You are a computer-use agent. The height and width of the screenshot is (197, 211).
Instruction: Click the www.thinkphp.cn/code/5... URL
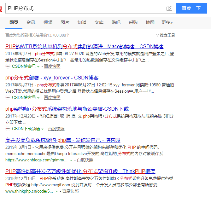click(x=29, y=191)
